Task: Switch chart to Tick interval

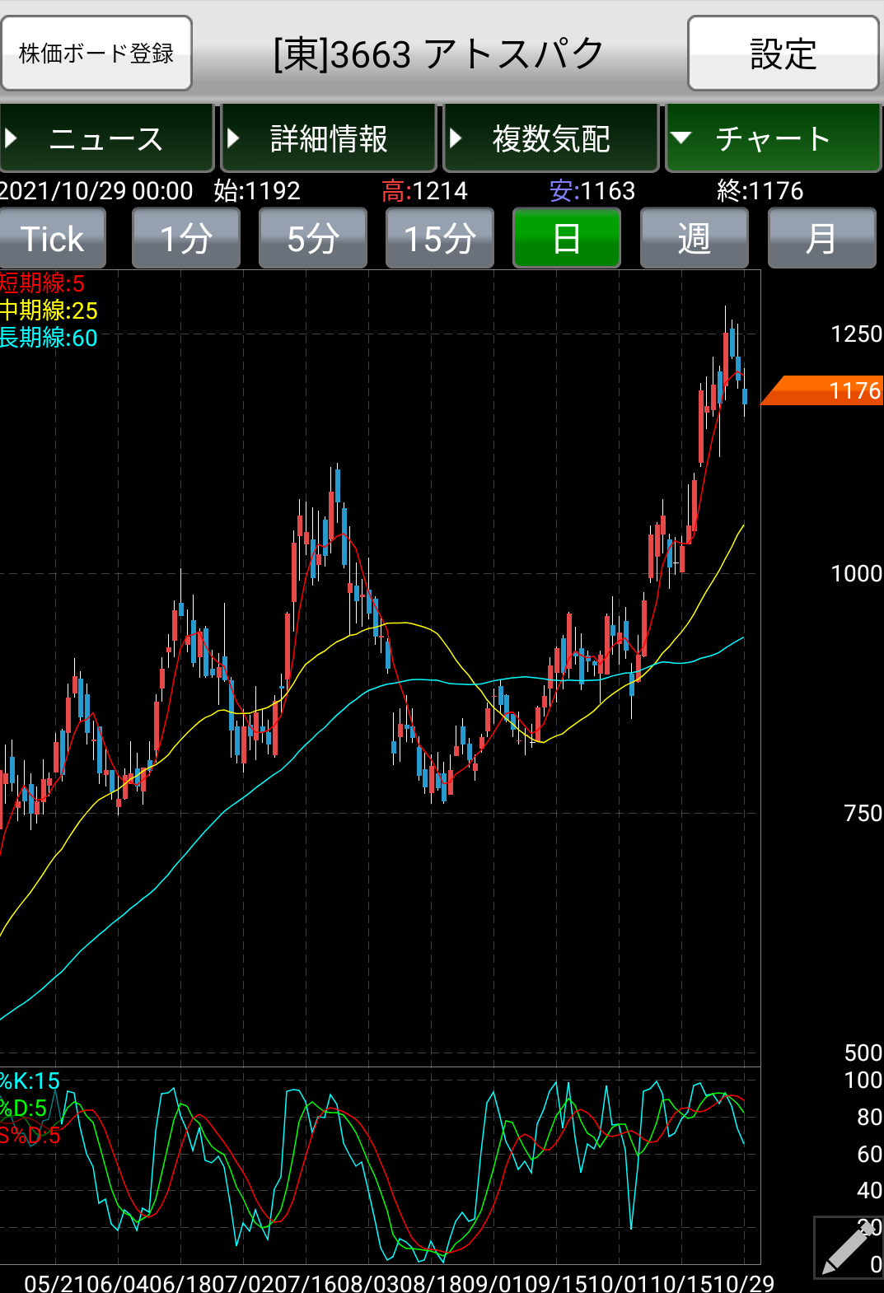Action: [53, 239]
